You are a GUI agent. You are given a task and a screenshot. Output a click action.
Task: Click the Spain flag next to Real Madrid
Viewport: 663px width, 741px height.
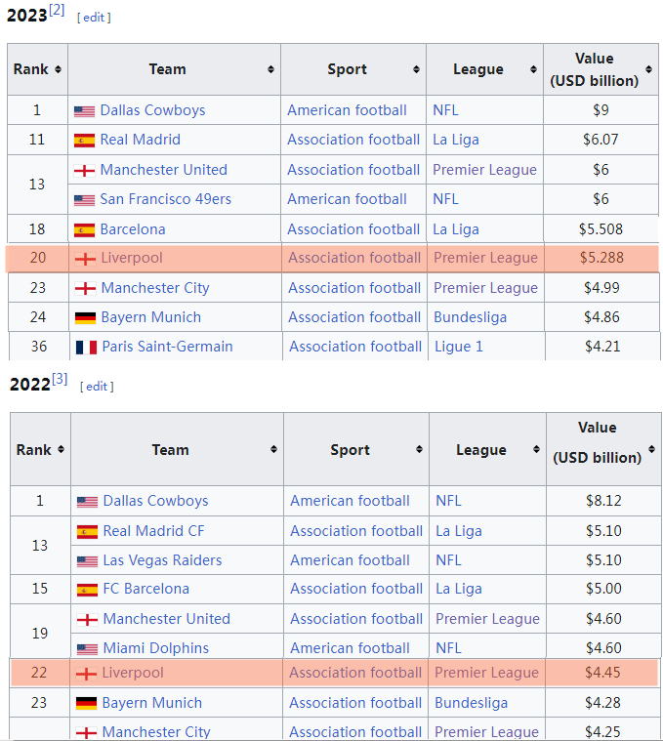[84, 141]
